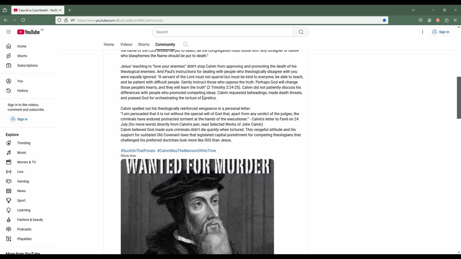This screenshot has height=259, width=461.
Task: Click the page vertical scrollbar thumb
Action: [x=459, y=97]
